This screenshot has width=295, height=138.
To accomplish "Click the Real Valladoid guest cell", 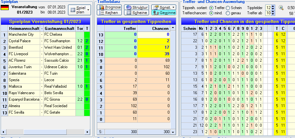I will [60, 86].
